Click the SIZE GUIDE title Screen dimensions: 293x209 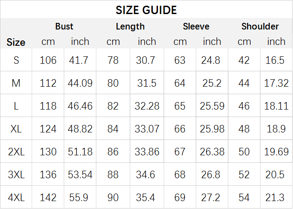146,10
